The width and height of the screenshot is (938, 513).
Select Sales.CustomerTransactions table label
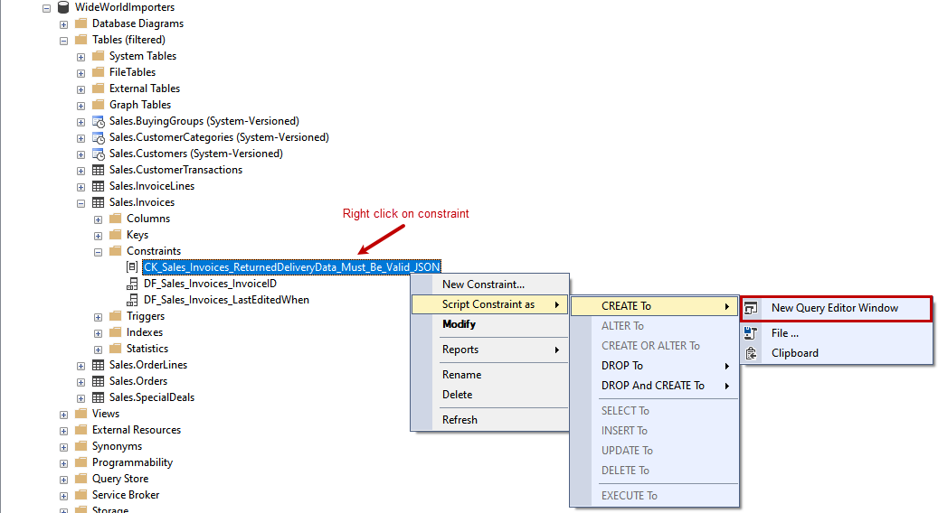click(x=175, y=170)
